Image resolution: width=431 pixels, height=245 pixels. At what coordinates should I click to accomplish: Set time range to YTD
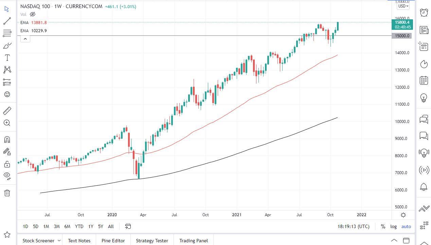(x=78, y=226)
